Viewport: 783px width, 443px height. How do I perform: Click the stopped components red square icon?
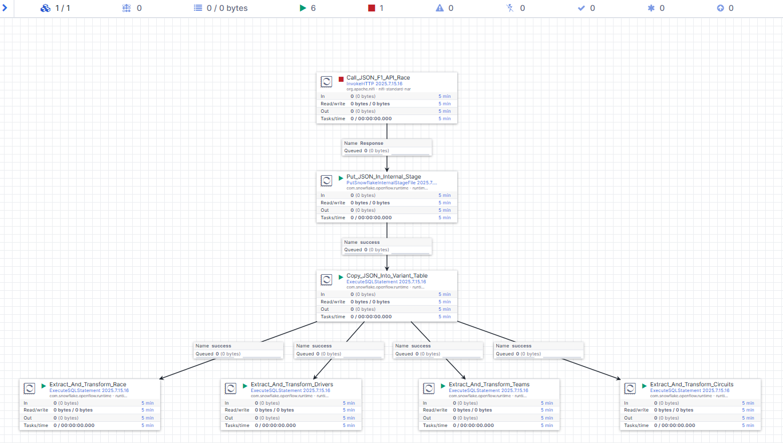pos(371,8)
